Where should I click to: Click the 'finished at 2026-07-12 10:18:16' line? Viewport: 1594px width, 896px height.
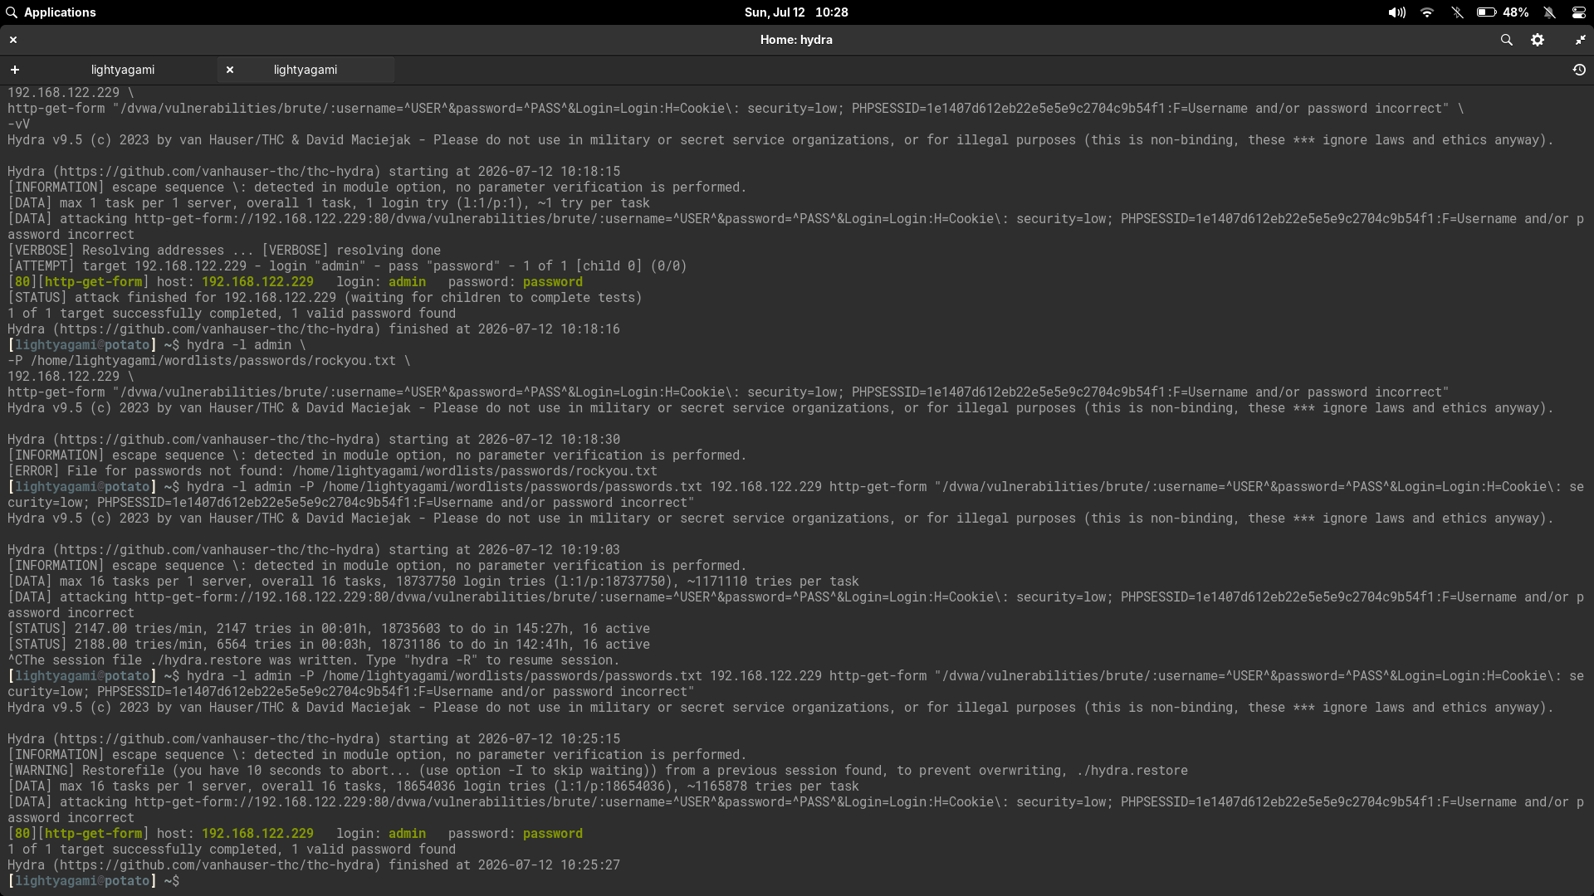pos(314,329)
